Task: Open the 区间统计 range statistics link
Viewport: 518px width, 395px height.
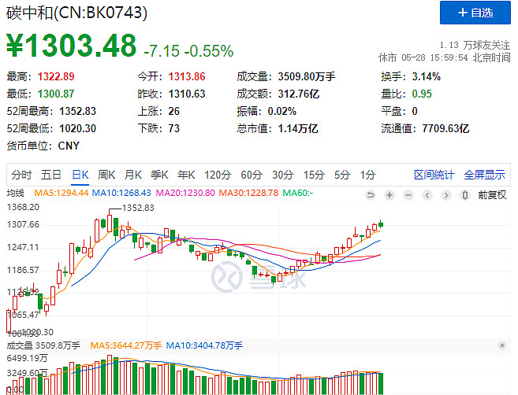Action: pos(434,175)
